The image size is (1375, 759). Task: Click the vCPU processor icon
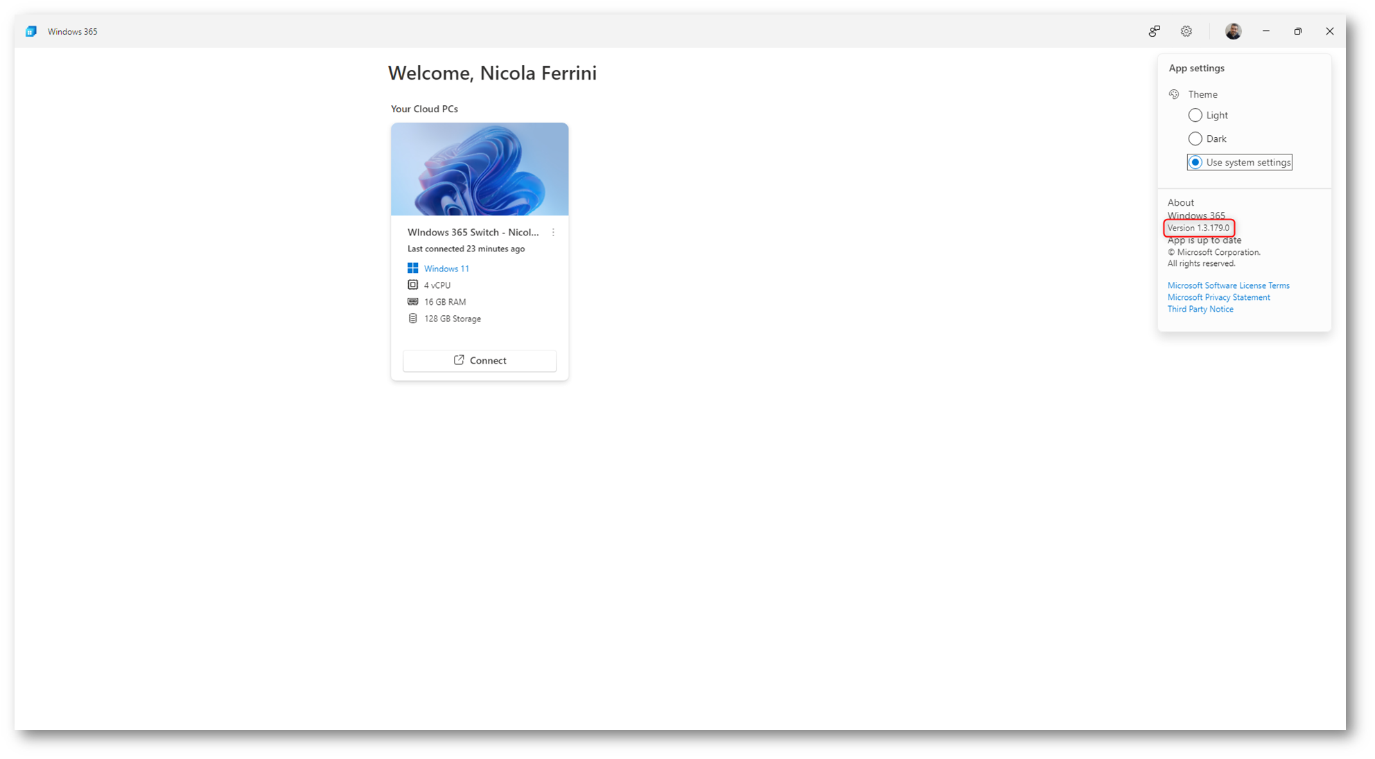tap(412, 285)
